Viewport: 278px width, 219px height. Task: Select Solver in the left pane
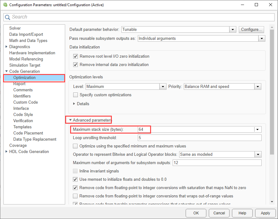(15, 28)
